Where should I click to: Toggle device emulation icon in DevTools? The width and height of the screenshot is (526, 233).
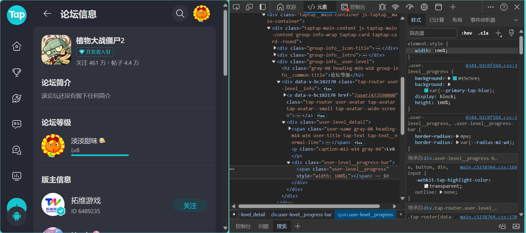tap(249, 7)
